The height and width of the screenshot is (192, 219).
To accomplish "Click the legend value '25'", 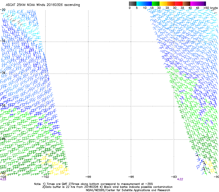I will 167,8.
